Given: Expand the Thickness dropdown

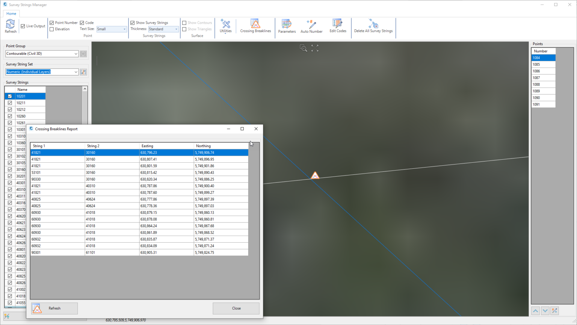Looking at the screenshot, I should coord(163,29).
